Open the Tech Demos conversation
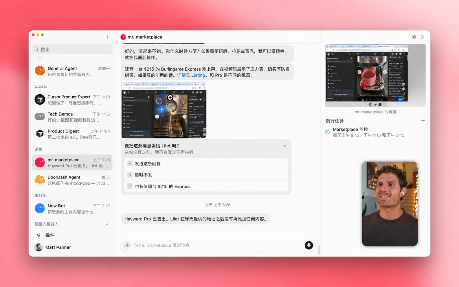This screenshot has width=459, height=287. tap(72, 117)
